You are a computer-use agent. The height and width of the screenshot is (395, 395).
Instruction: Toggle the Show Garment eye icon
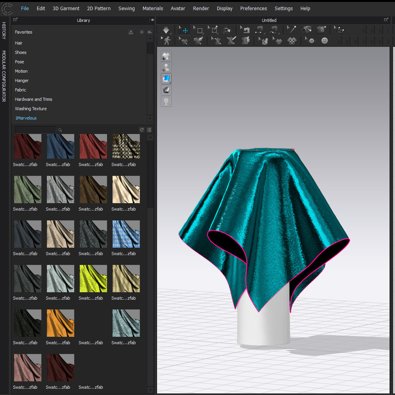(166, 56)
